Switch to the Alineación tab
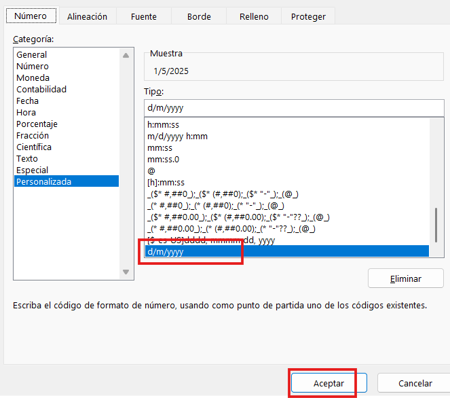The width and height of the screenshot is (450, 398). (87, 16)
